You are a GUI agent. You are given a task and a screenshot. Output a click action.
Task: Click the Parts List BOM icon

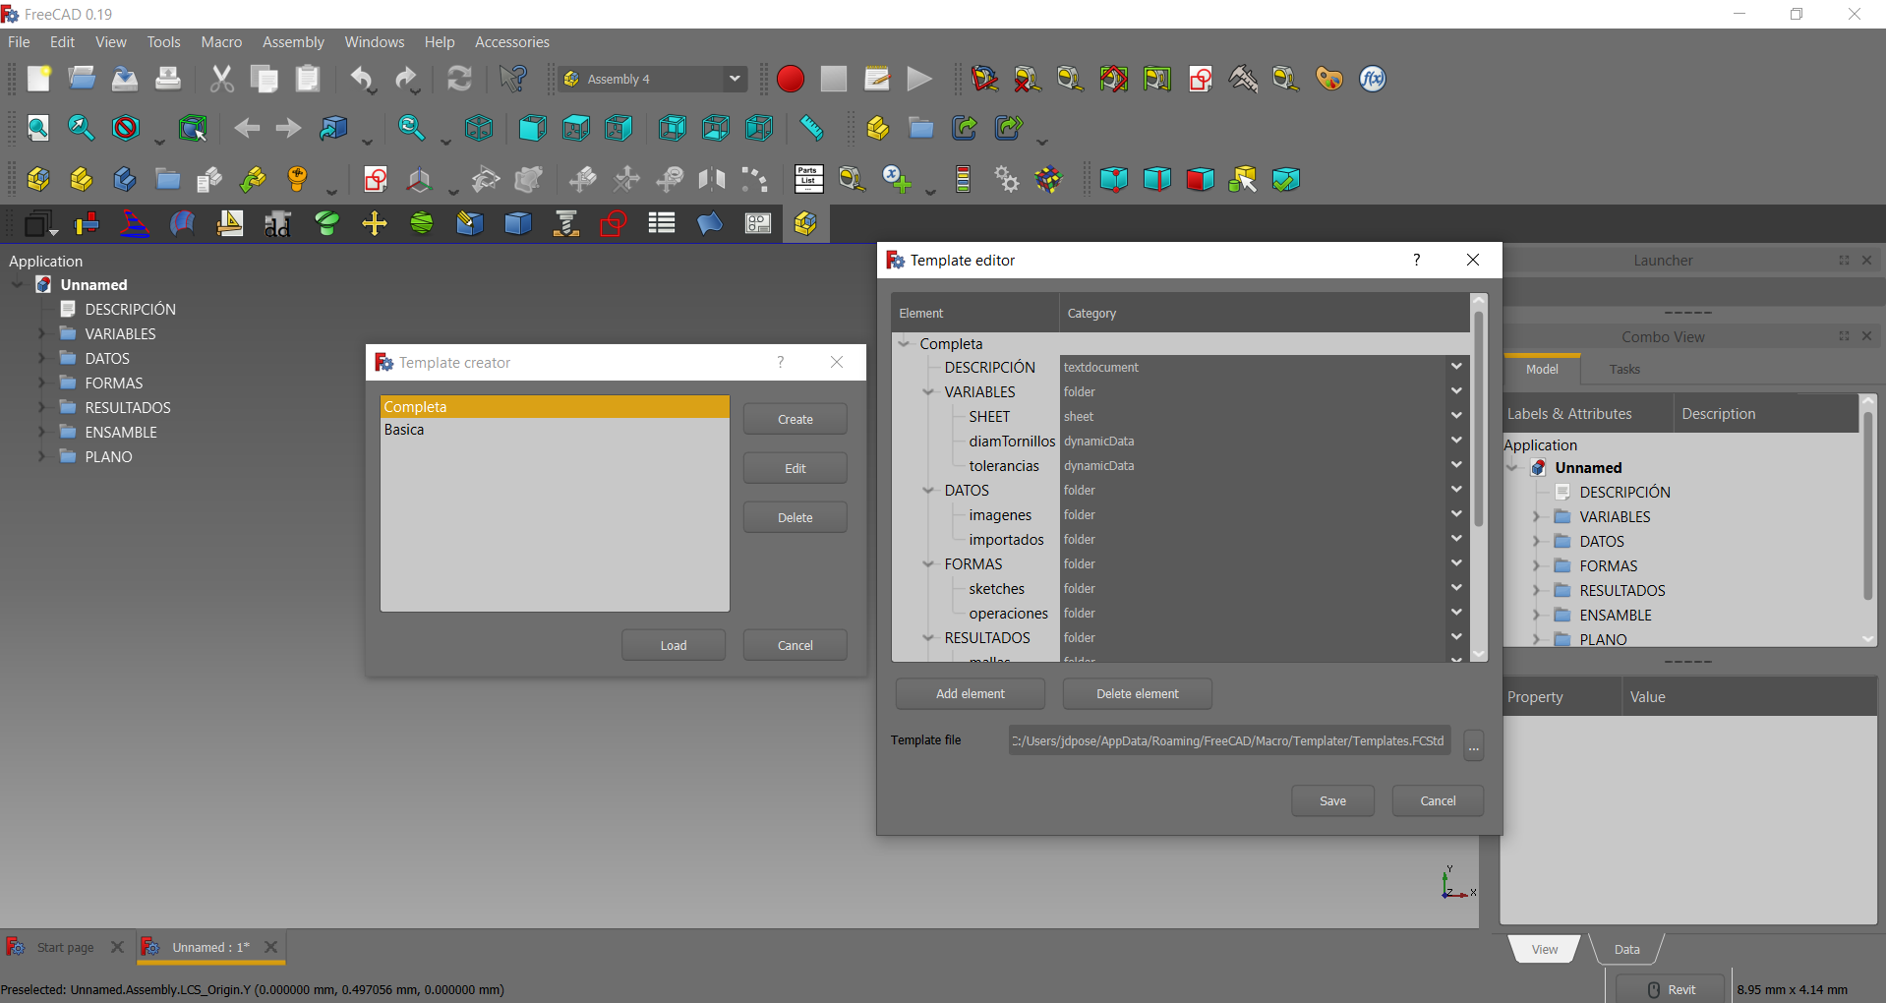808,179
